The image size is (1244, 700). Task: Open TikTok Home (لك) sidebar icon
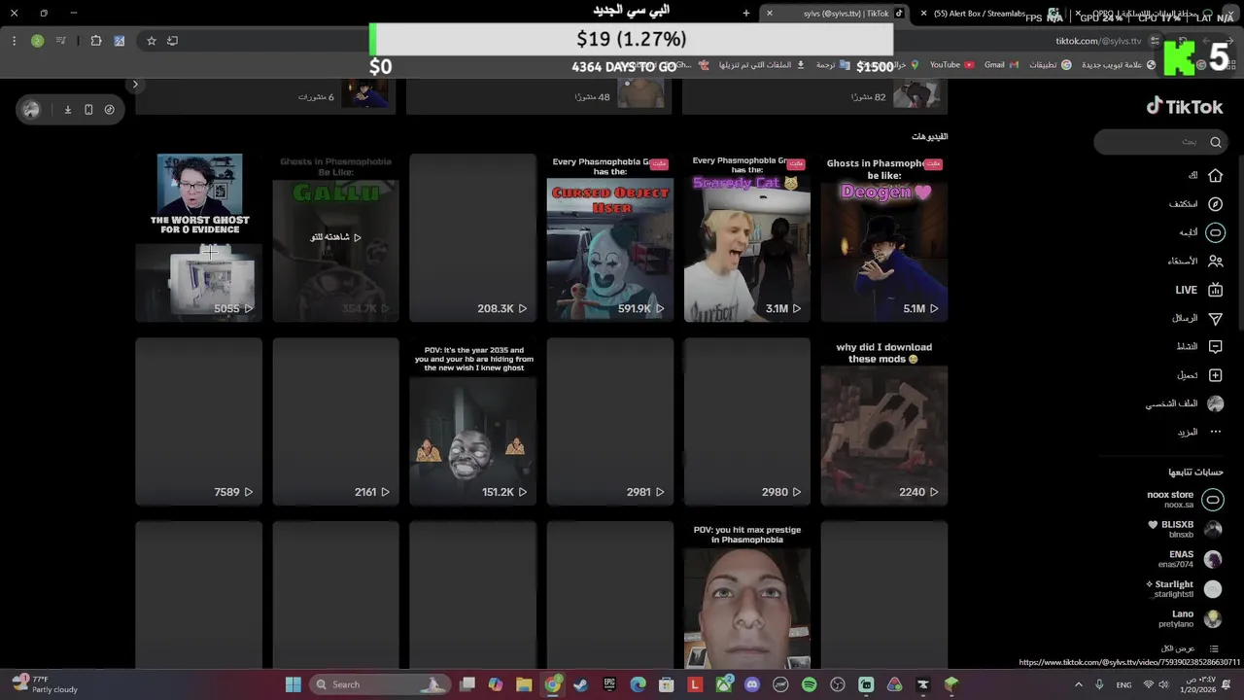1215,176
